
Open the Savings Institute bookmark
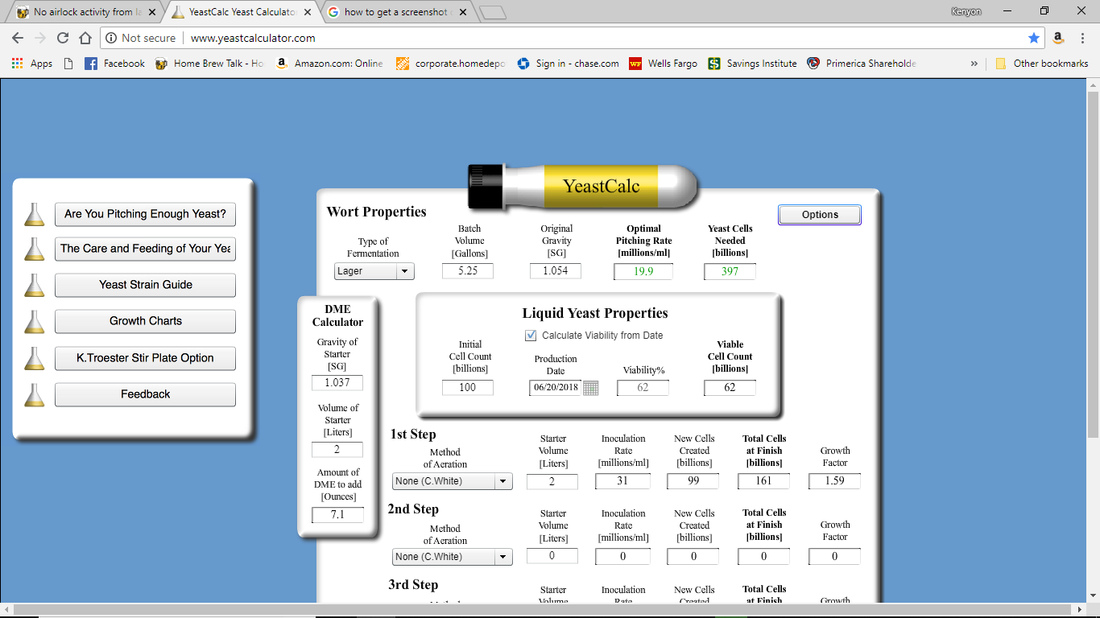pyautogui.click(x=753, y=64)
